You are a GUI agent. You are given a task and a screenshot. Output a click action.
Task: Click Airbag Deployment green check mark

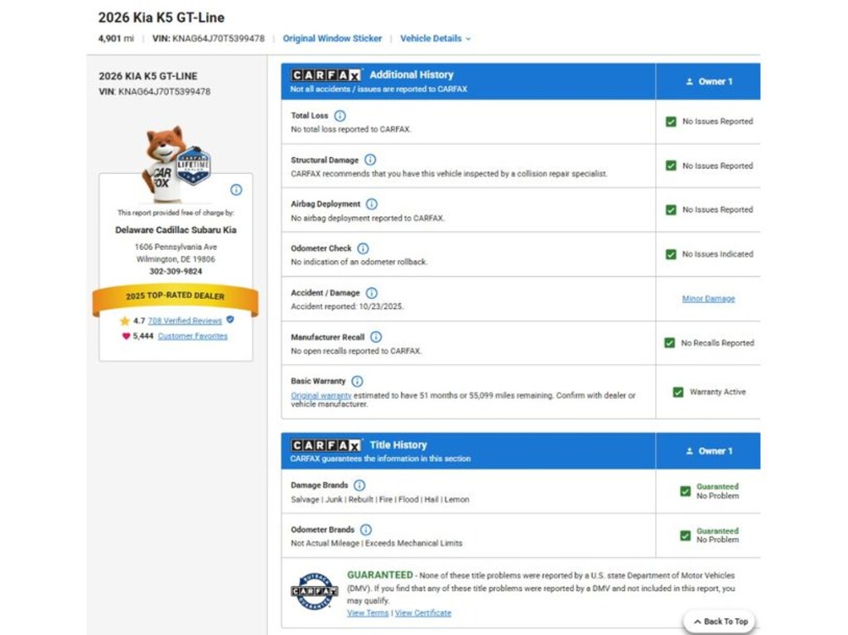click(x=671, y=209)
